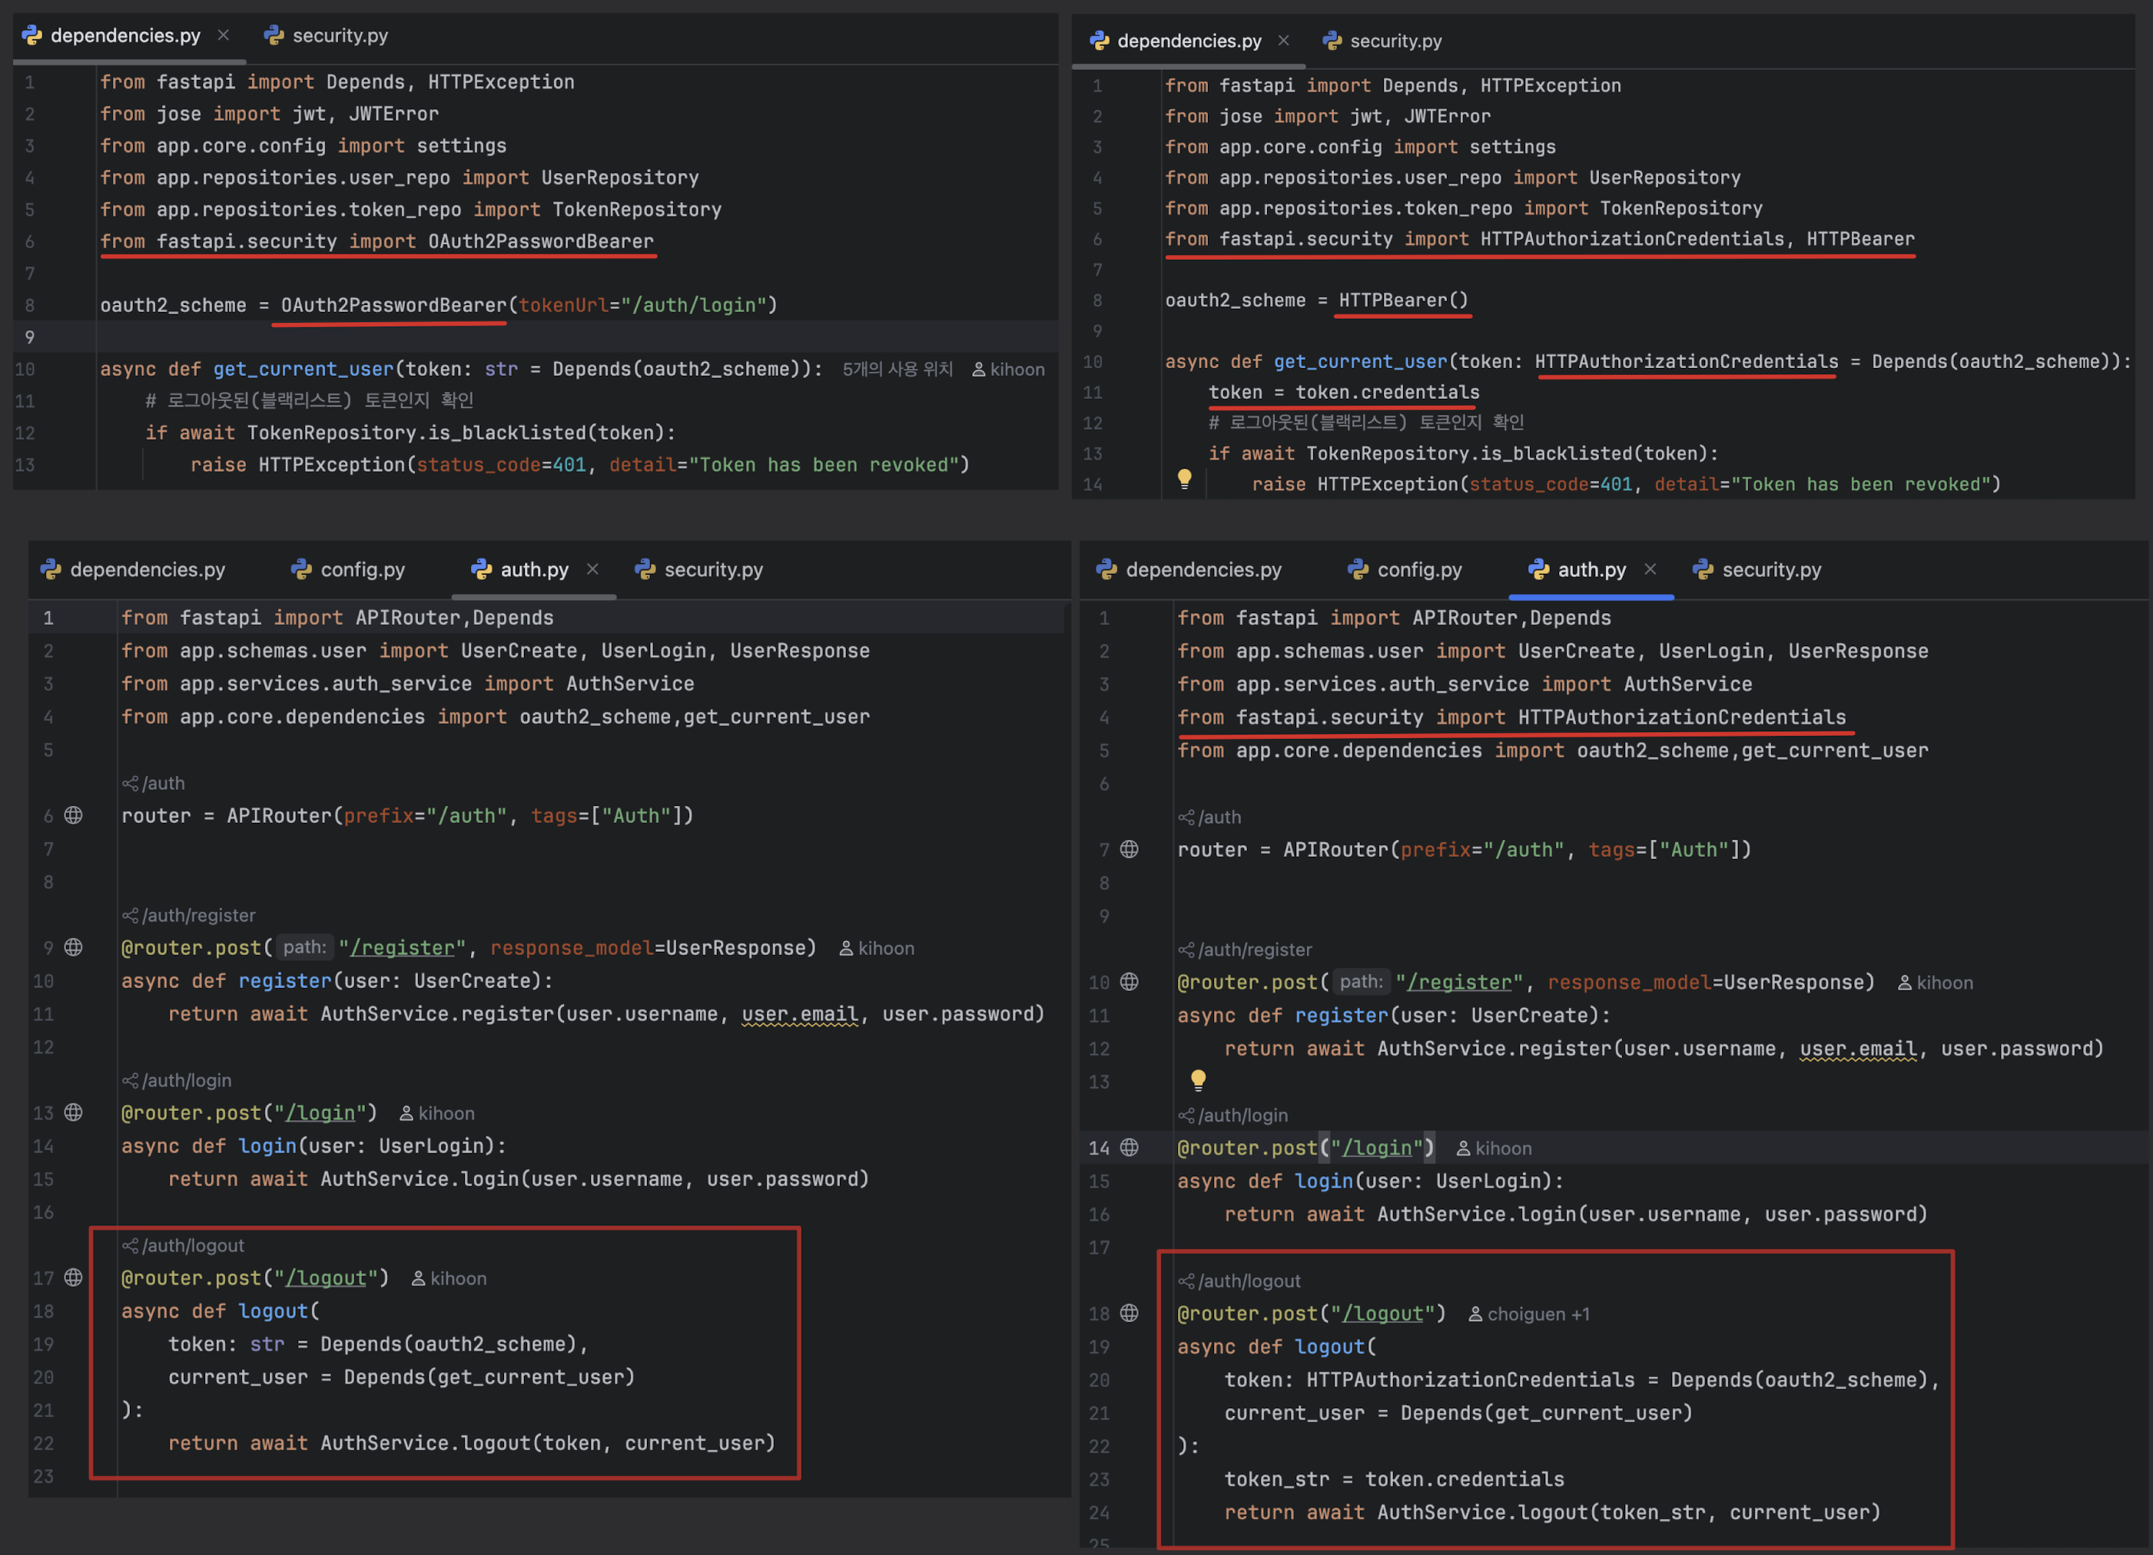Click globe icon beside register route, bottom-right pane
The image size is (2153, 1555).
[1129, 982]
